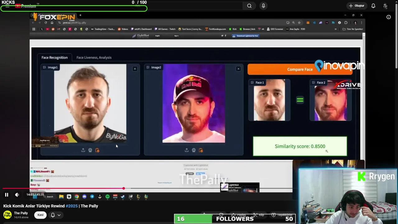Click upload icon under Image2

pyautogui.click(x=187, y=150)
